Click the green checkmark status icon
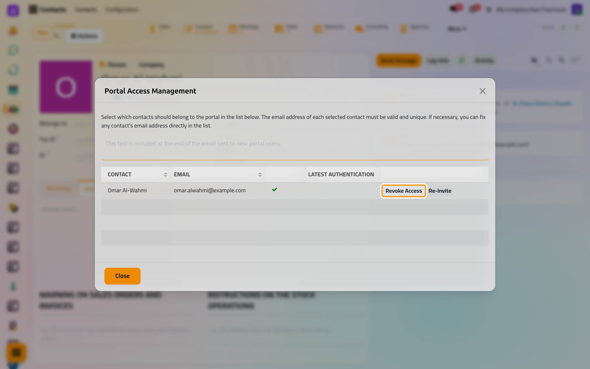The width and height of the screenshot is (590, 369). point(274,190)
